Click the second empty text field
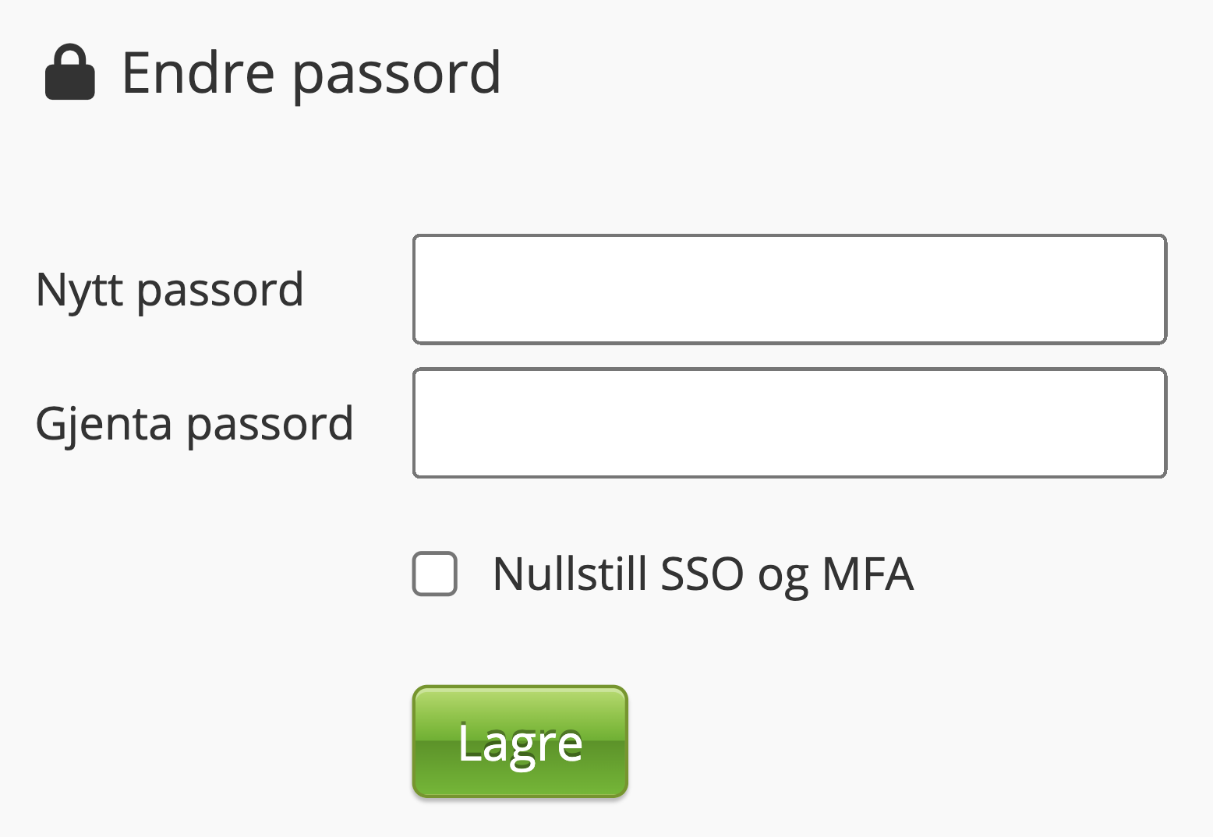Screen dimensions: 1213x837 [789, 423]
